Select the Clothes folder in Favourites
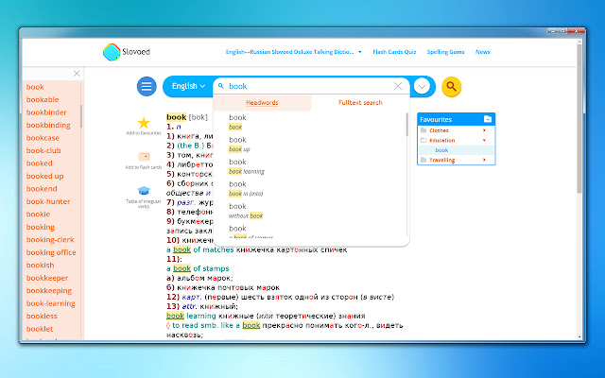605x378 pixels. pyautogui.click(x=439, y=130)
